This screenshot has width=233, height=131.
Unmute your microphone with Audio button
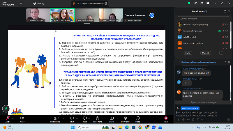(8, 118)
